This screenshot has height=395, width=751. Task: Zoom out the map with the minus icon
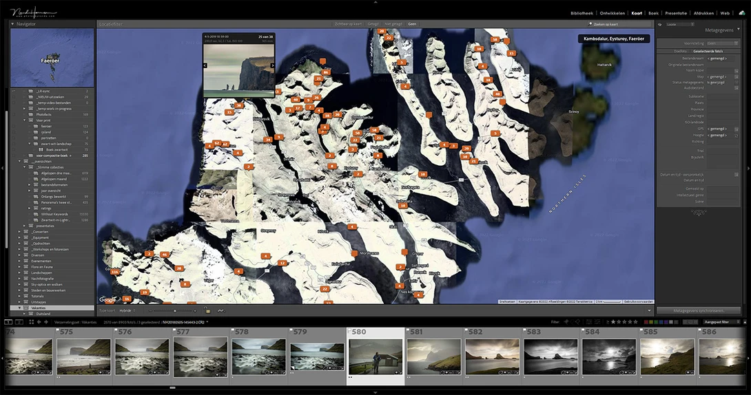point(150,311)
